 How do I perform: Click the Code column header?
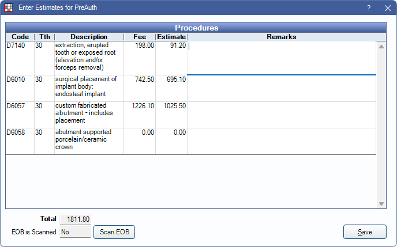tap(20, 37)
